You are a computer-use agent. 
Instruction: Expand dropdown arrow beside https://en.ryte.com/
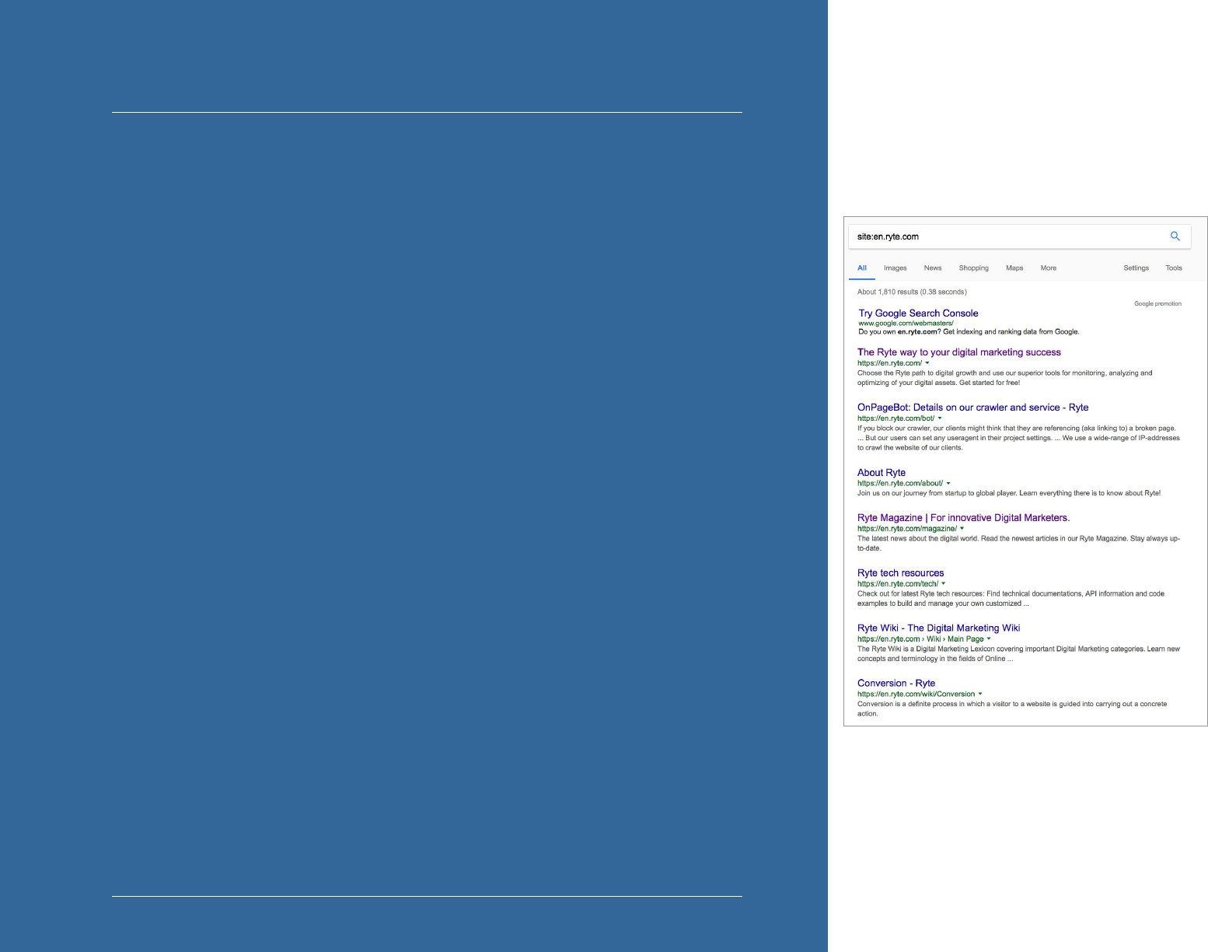[x=927, y=363]
